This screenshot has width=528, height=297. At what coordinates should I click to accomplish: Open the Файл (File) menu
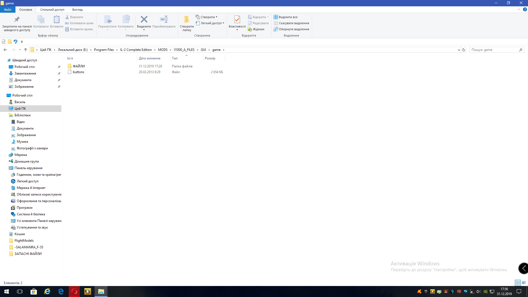[x=8, y=10]
